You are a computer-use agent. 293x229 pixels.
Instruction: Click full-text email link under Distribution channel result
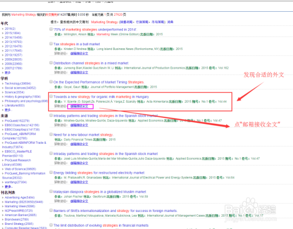point(79,72)
